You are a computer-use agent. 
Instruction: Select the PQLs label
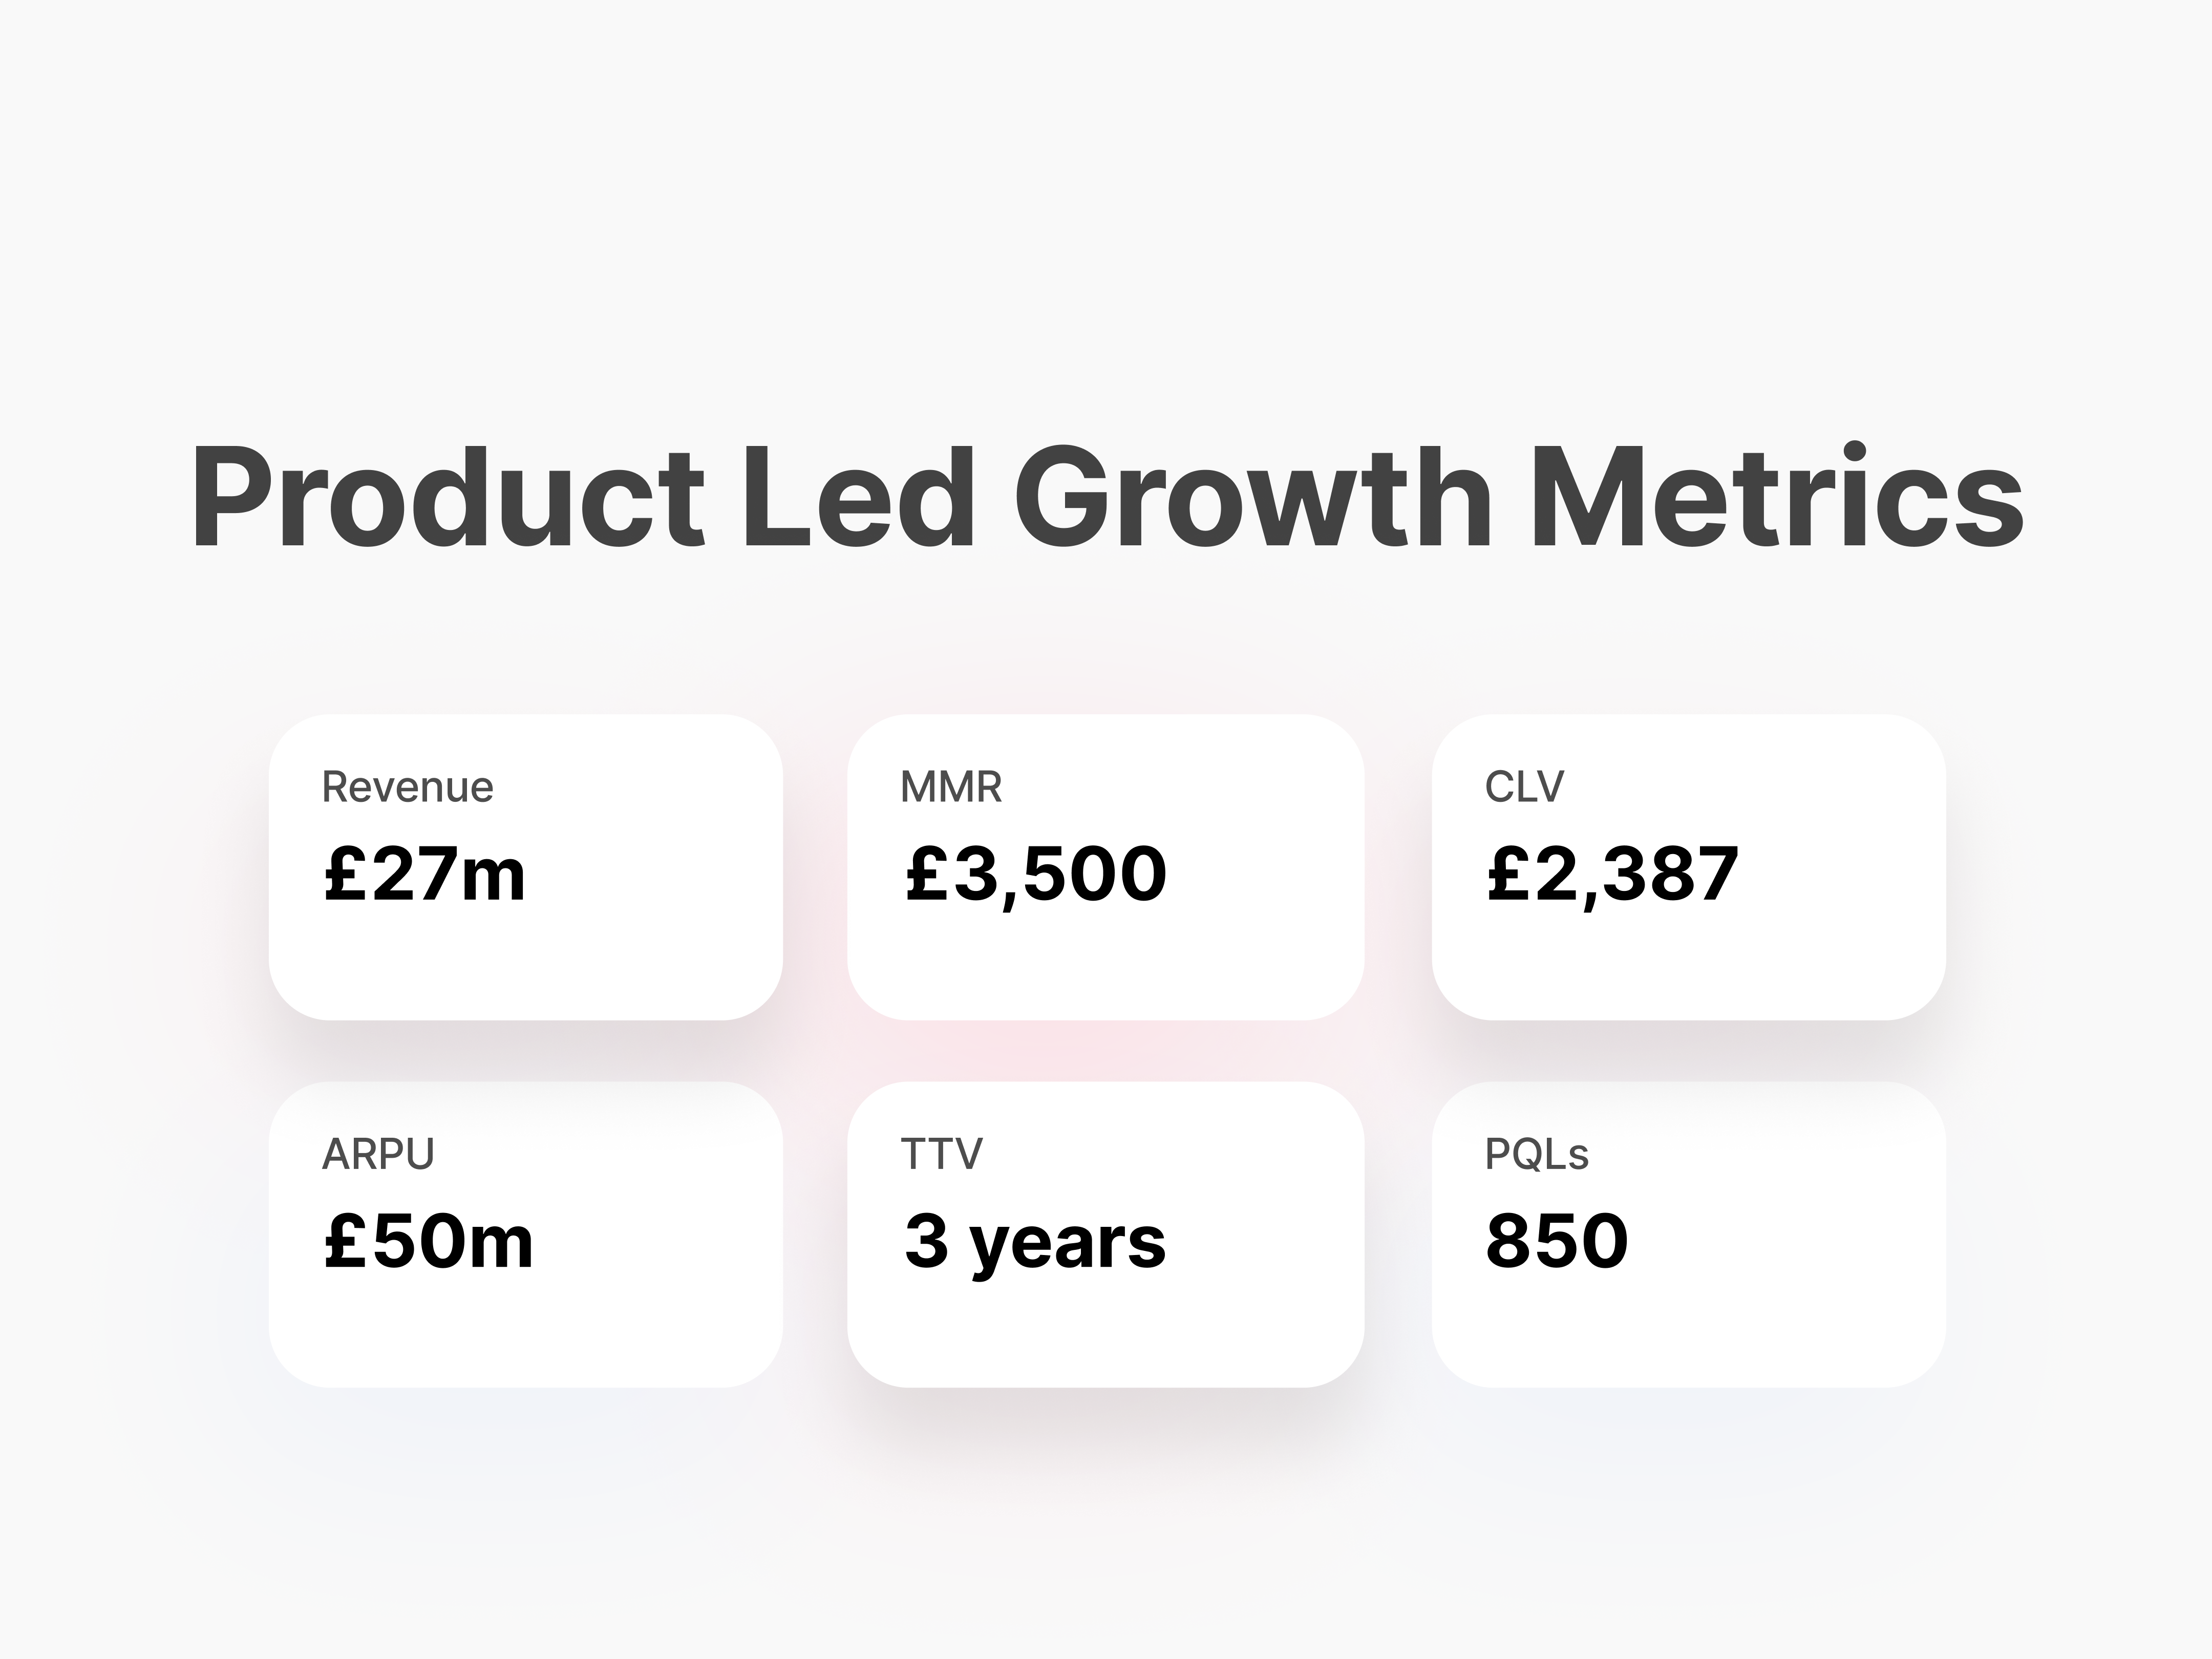click(1537, 1154)
